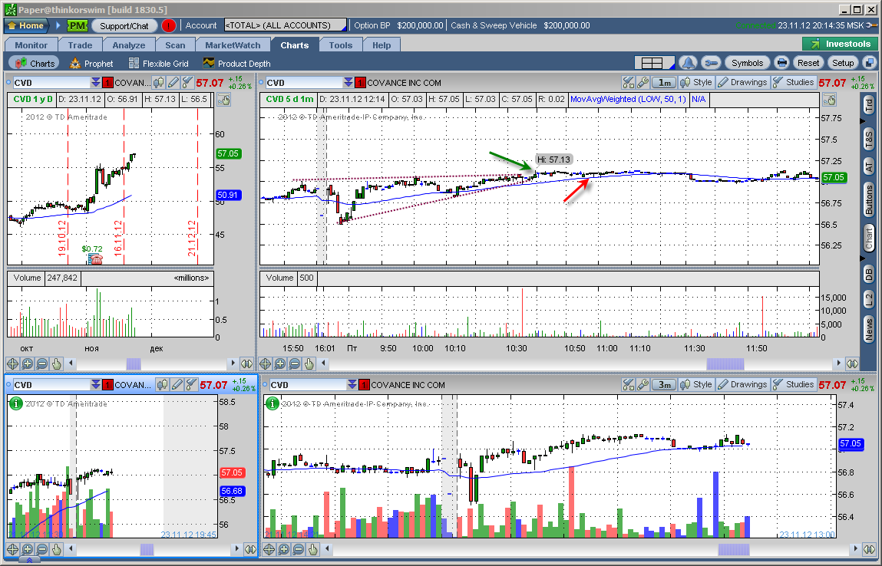Toggle expand arrows at the daily chart's bottom right
This screenshot has width=882, height=566.
(x=246, y=364)
